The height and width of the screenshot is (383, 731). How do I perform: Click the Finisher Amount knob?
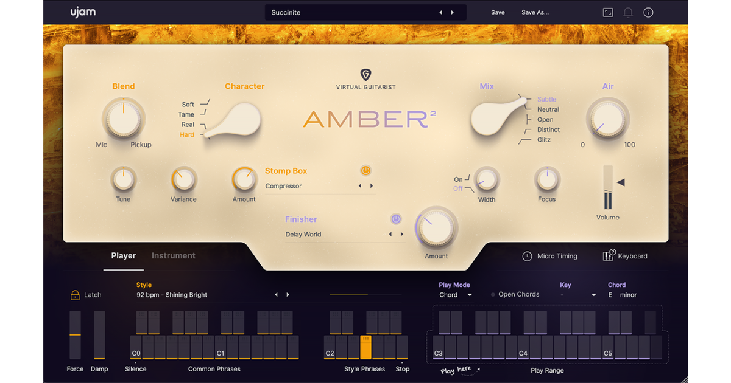[436, 229]
